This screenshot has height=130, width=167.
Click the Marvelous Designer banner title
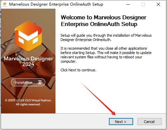[x=28, y=59]
